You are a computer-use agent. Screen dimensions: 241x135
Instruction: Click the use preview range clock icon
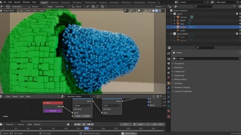point(134,124)
